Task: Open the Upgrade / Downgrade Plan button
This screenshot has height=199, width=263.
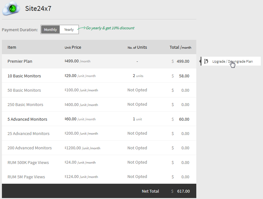Action: click(x=232, y=61)
